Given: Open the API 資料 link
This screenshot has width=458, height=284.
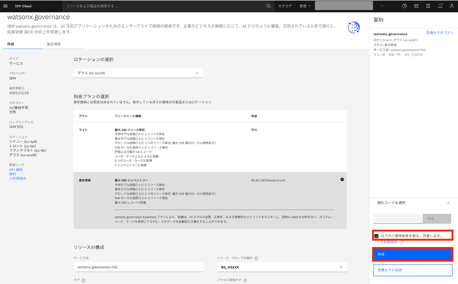Looking at the screenshot, I should (x=16, y=169).
